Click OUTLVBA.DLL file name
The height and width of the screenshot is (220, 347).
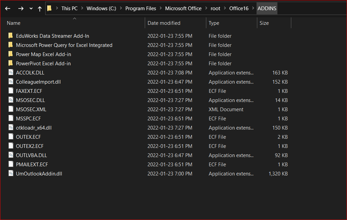31,155
